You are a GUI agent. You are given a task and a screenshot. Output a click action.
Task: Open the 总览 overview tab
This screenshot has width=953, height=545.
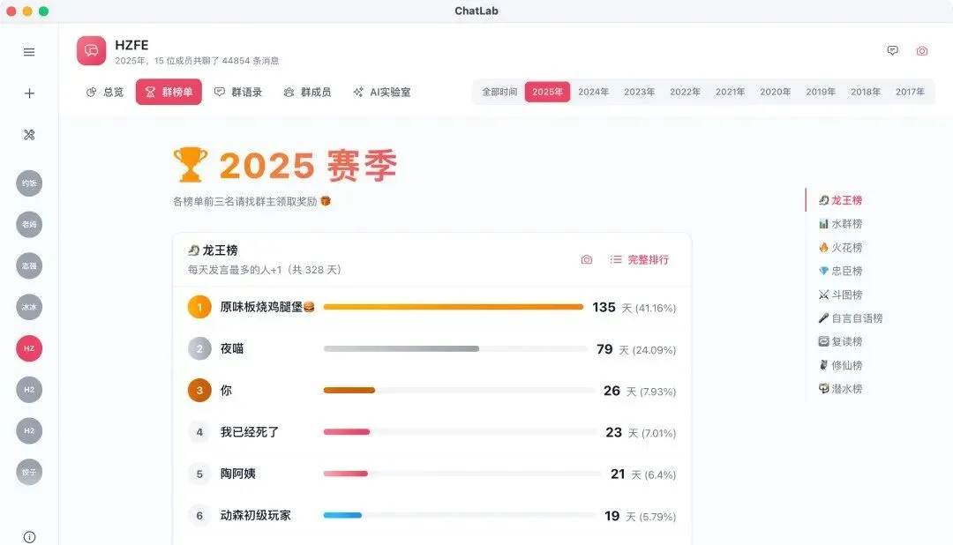[105, 93]
